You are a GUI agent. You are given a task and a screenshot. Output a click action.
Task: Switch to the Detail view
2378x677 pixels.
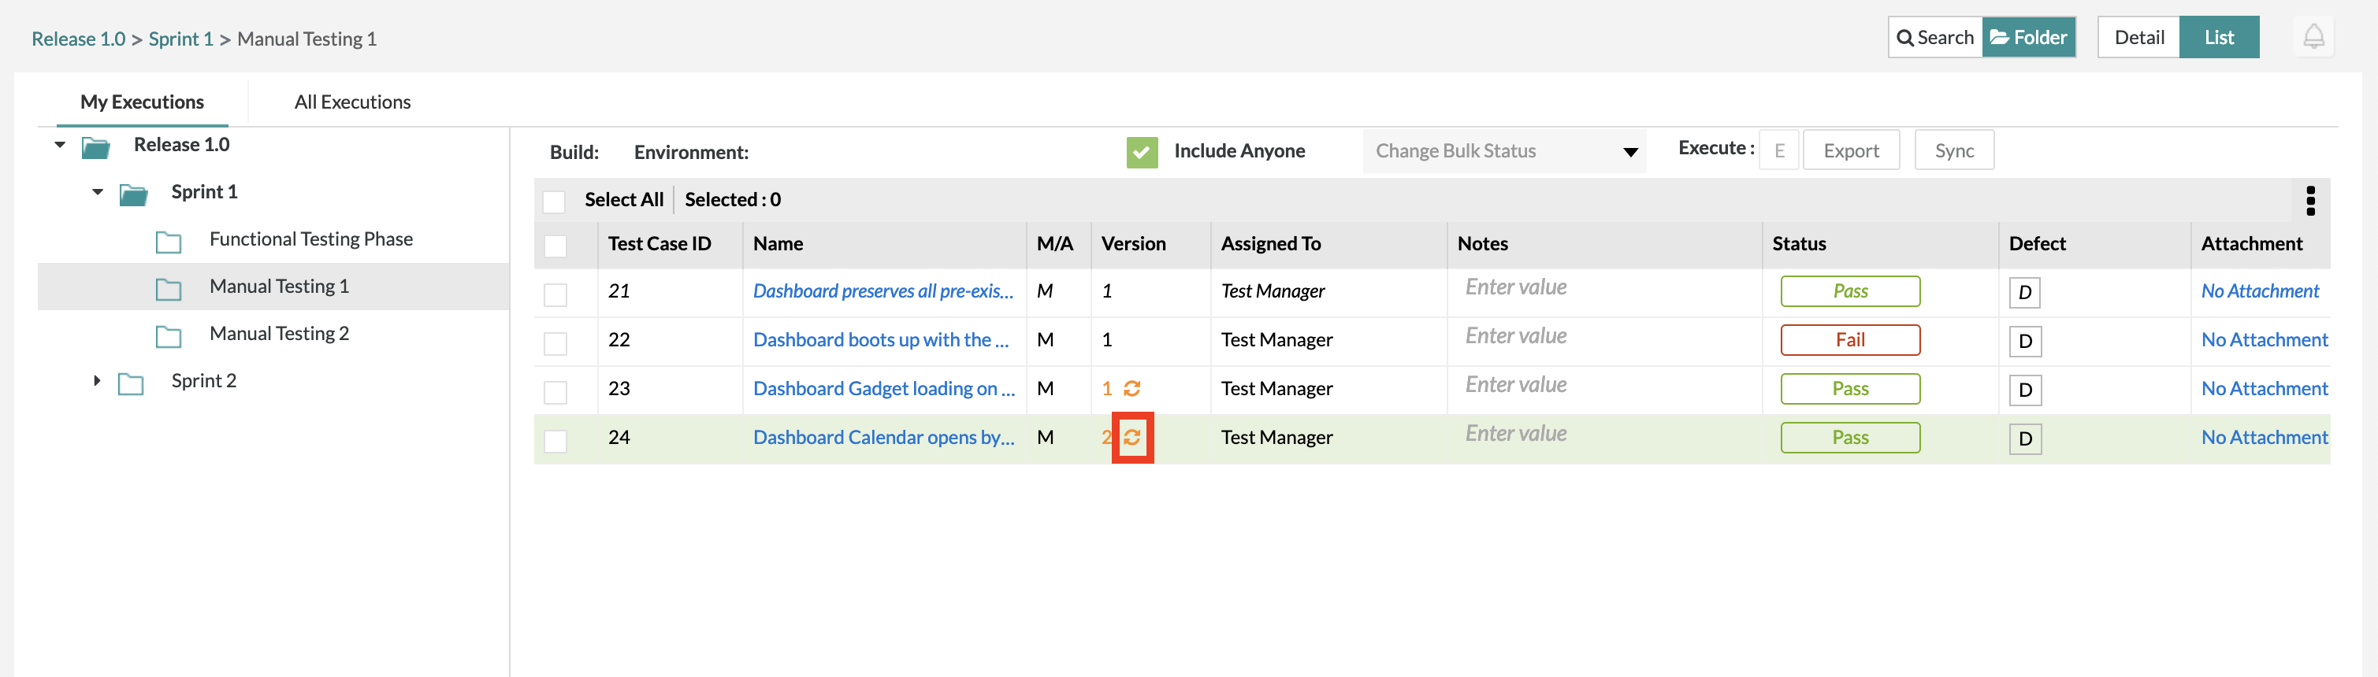2138,38
